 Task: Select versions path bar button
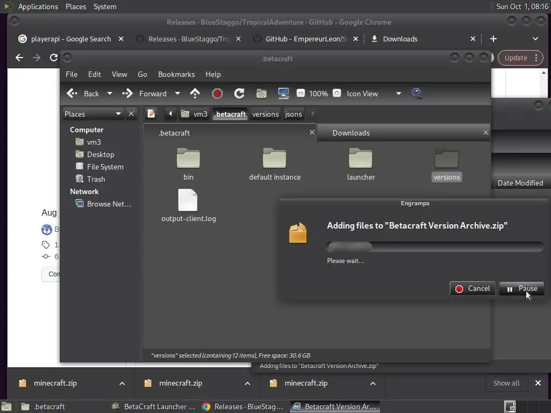(265, 114)
